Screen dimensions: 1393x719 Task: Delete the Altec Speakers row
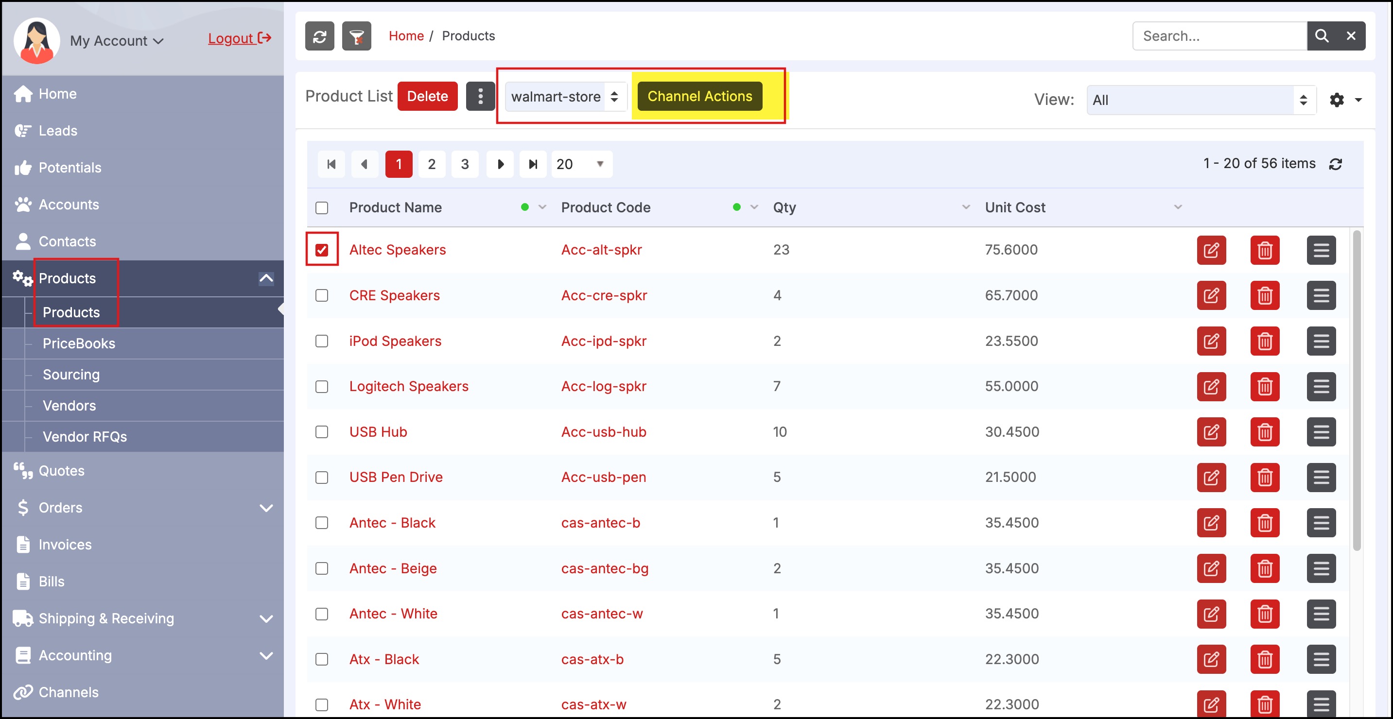tap(1265, 250)
